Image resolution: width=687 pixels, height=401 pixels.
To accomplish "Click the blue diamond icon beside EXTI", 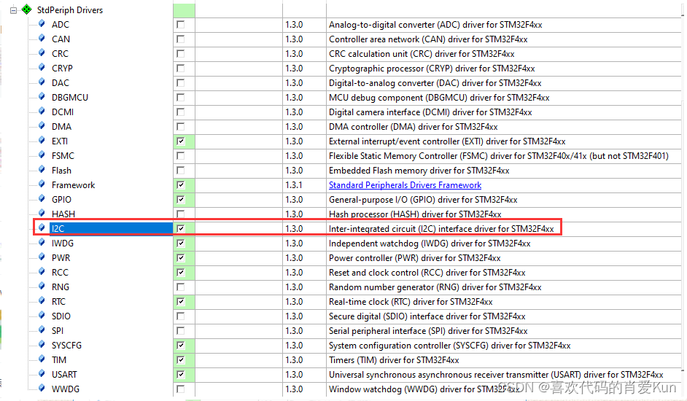I will [x=42, y=140].
